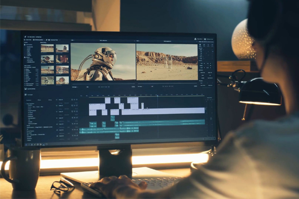Click the play button under the program monitor
The height and width of the screenshot is (199, 299).
[167, 86]
